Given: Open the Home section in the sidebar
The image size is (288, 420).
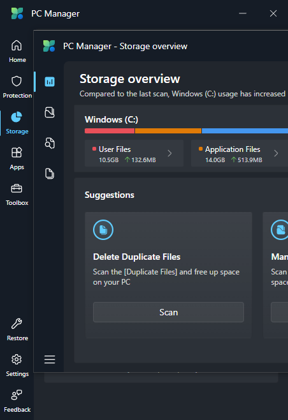Looking at the screenshot, I should (x=17, y=51).
